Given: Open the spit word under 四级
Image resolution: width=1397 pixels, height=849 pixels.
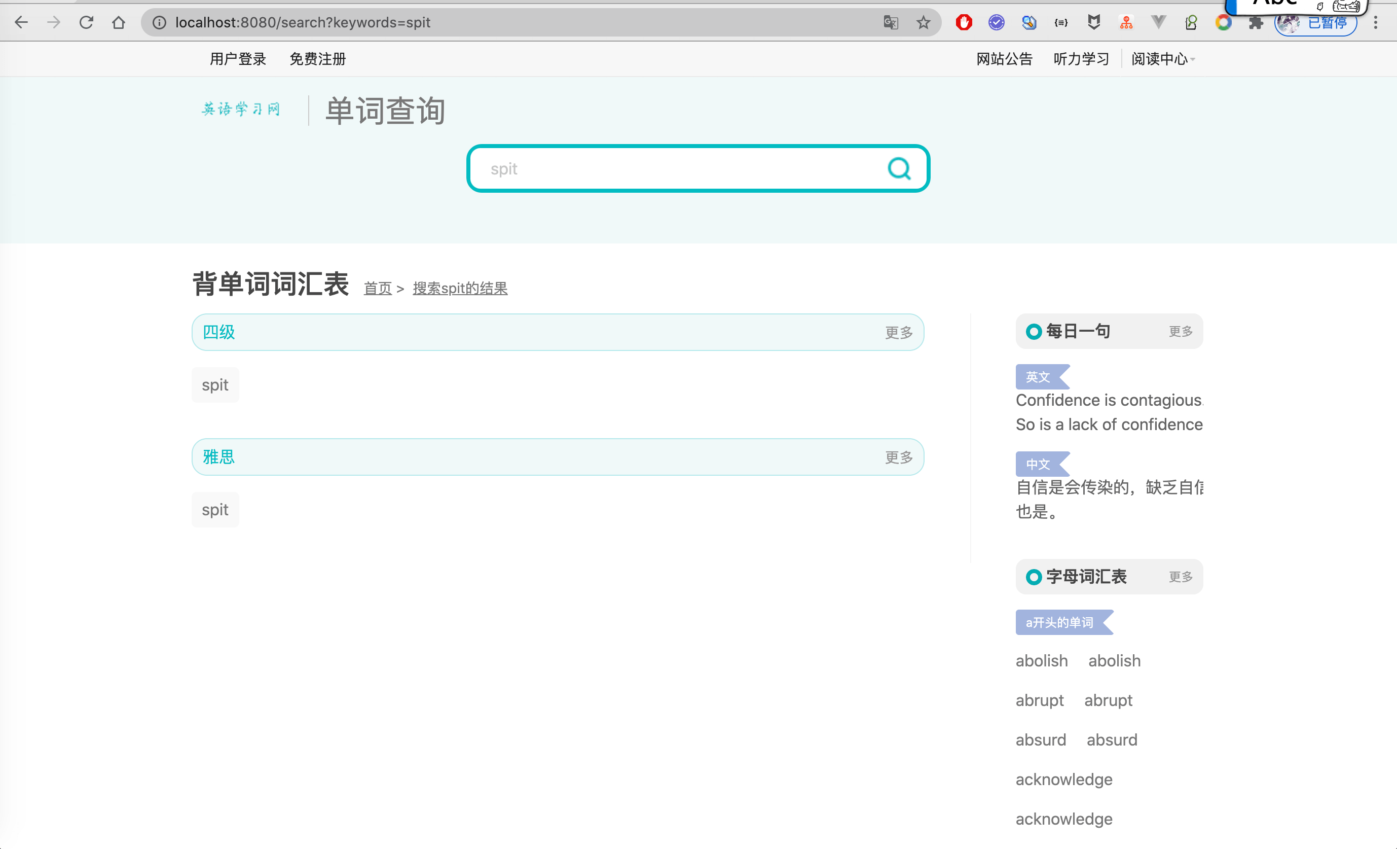Looking at the screenshot, I should (215, 385).
